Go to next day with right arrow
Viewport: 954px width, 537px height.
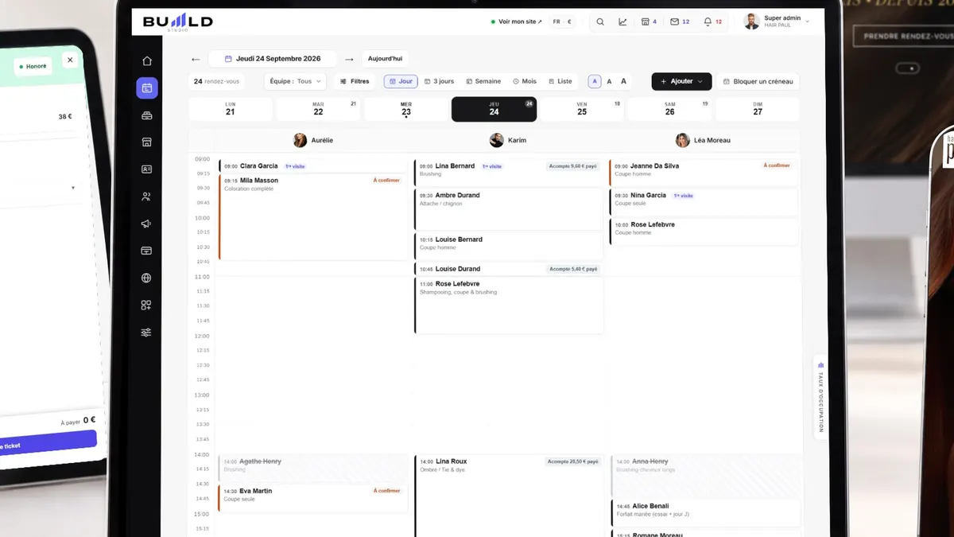click(349, 59)
